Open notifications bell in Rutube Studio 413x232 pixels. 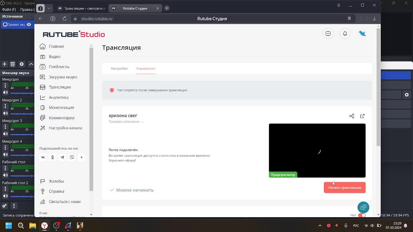tap(345, 34)
